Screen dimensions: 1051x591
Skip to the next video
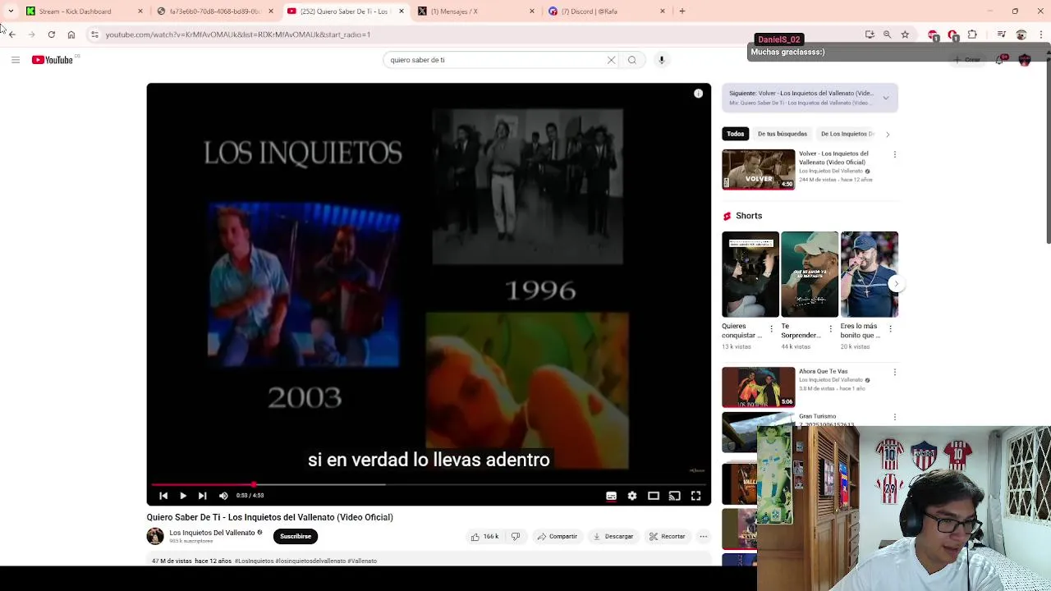202,496
